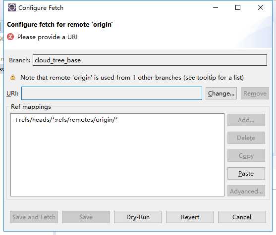
Task: Click the yellow warning icon next to the Note
Action: pos(13,77)
